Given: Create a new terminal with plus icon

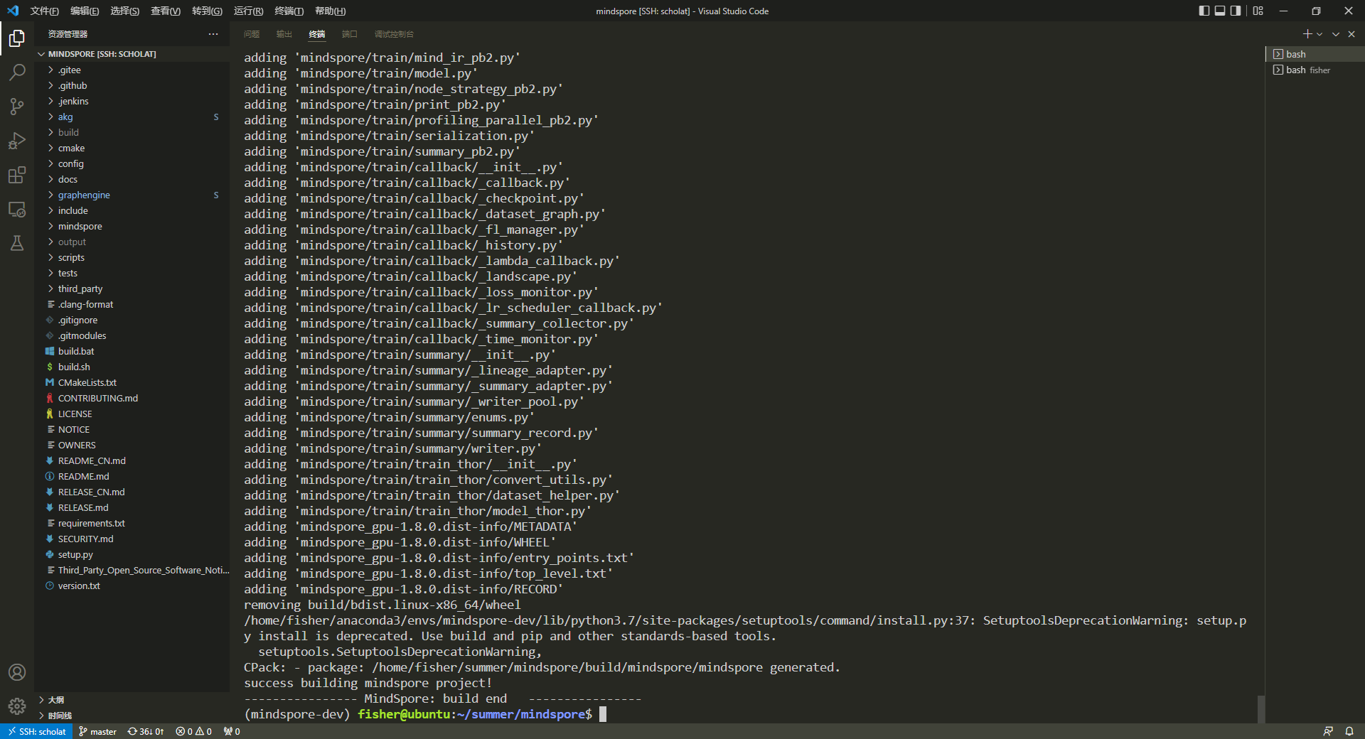Looking at the screenshot, I should [x=1307, y=34].
